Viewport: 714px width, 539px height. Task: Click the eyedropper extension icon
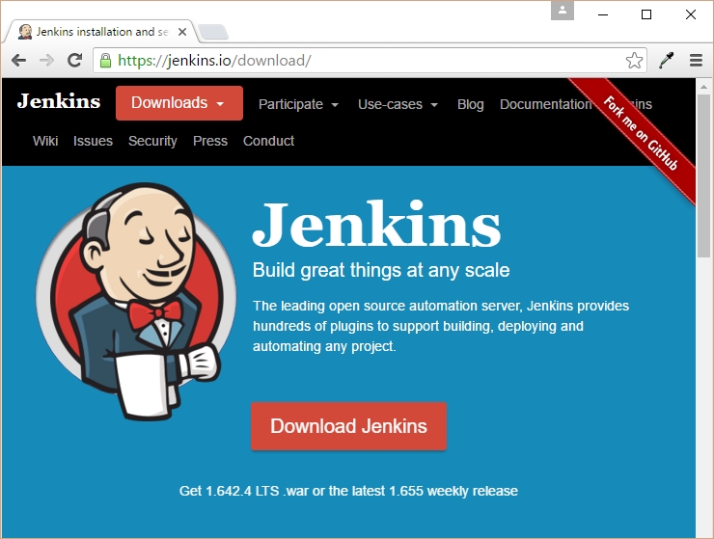[x=666, y=60]
